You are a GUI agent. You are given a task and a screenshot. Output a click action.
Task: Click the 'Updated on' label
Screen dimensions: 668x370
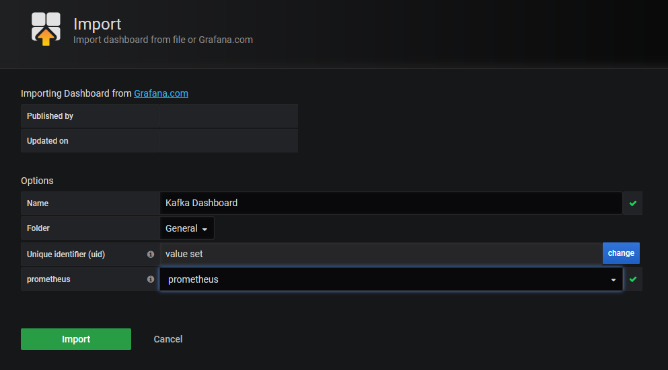click(x=47, y=141)
